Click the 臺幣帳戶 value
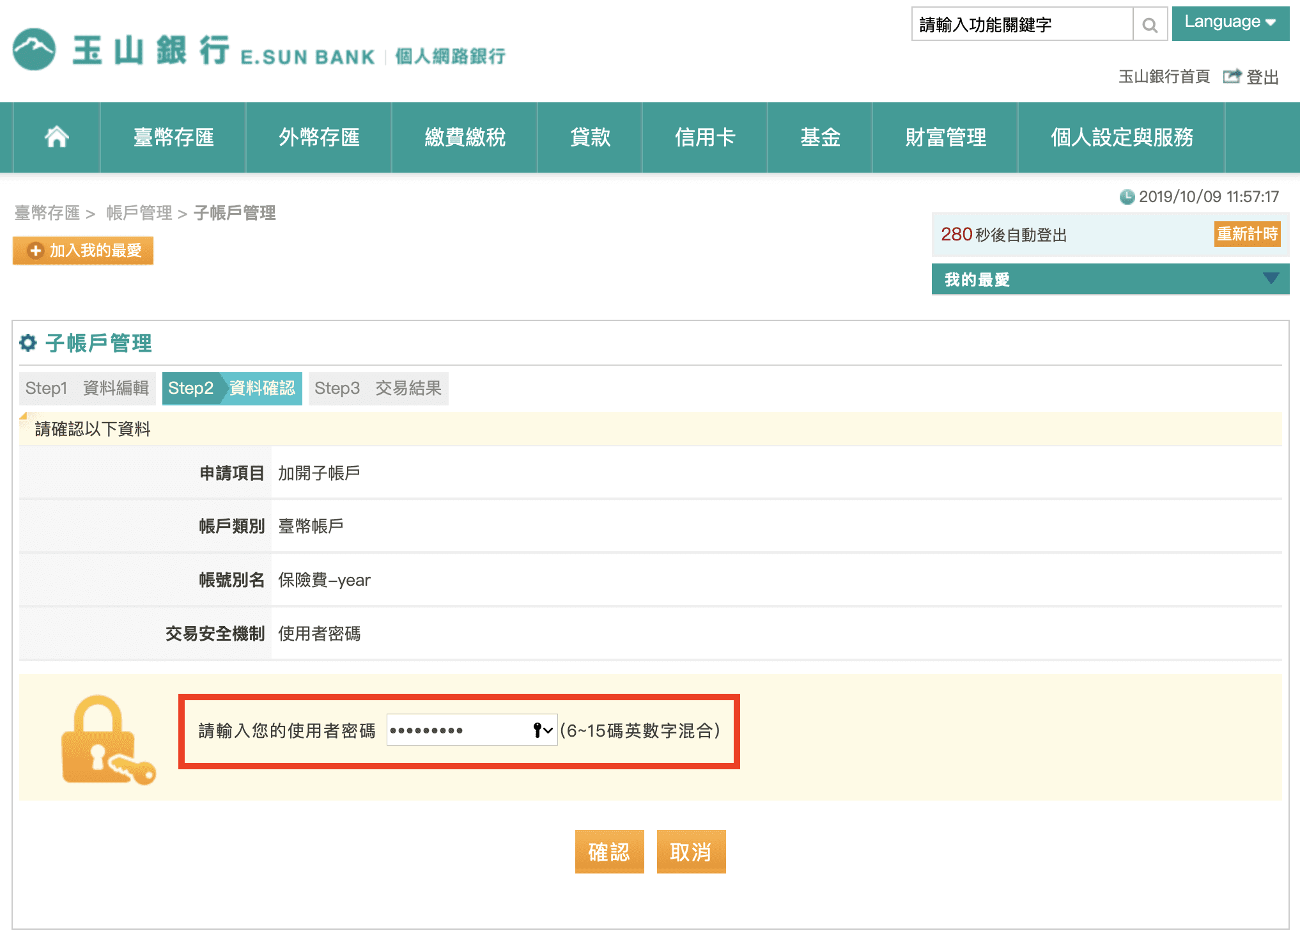The image size is (1300, 940). [311, 526]
